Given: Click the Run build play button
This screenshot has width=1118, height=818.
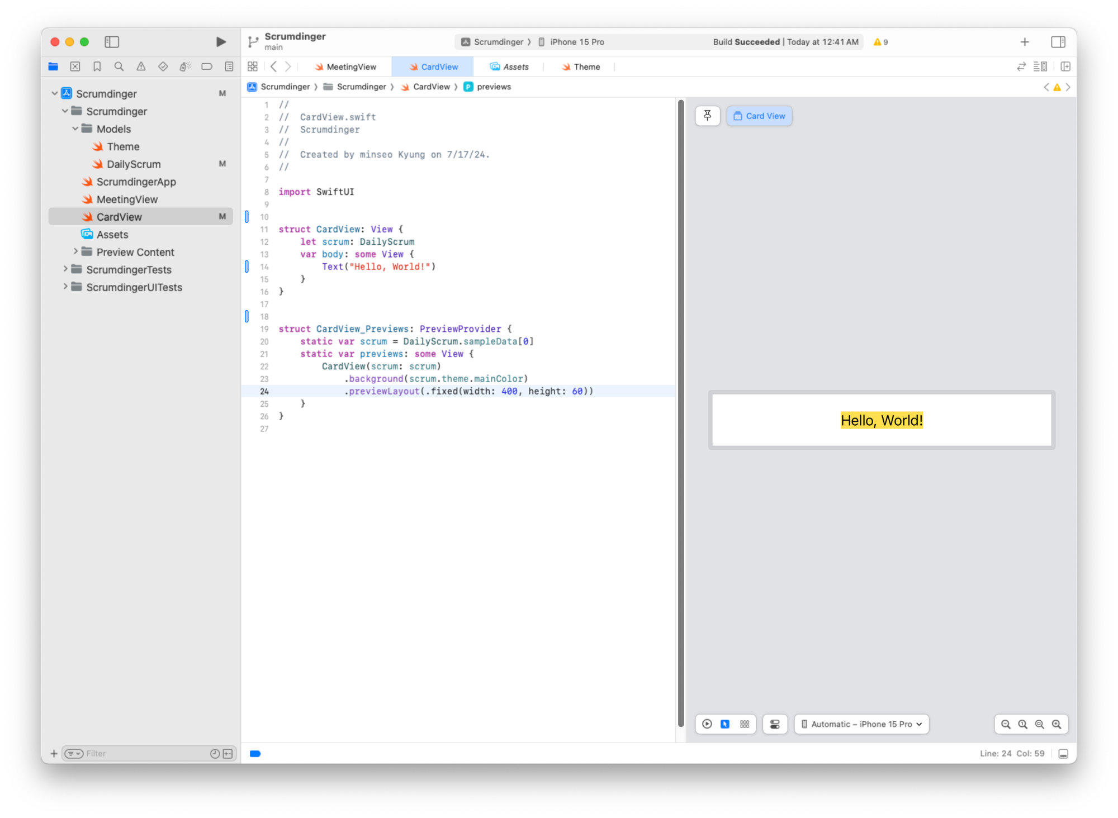Looking at the screenshot, I should coord(221,42).
